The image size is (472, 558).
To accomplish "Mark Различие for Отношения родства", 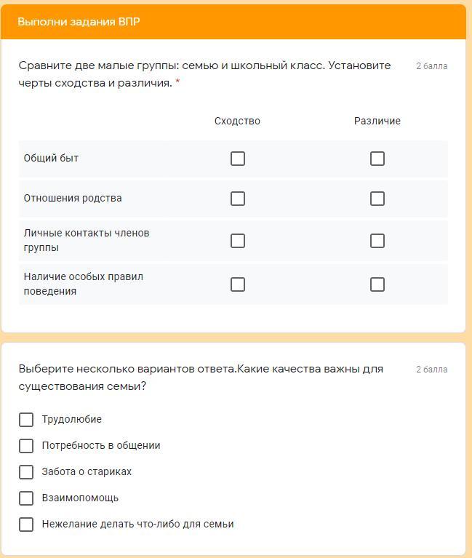I will click(x=377, y=199).
